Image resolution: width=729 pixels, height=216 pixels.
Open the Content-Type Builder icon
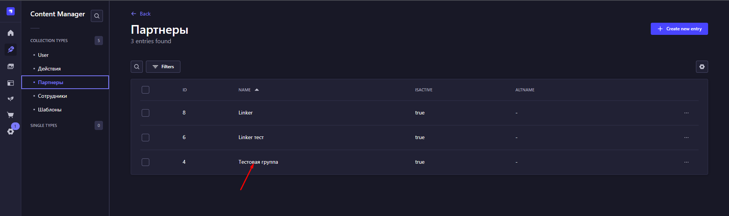(11, 83)
